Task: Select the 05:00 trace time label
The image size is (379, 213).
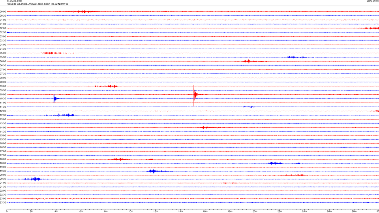Action: pyautogui.click(x=3, y=53)
